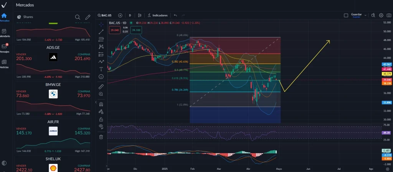This screenshot has width=393, height=172.
Task: Toggle the dark/light theme icon at sidebar bottom
Action: click(4, 163)
